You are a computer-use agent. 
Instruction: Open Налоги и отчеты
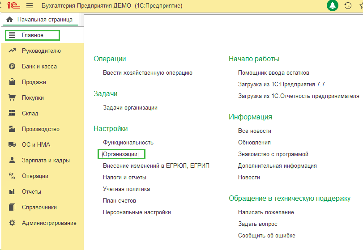[124, 178]
